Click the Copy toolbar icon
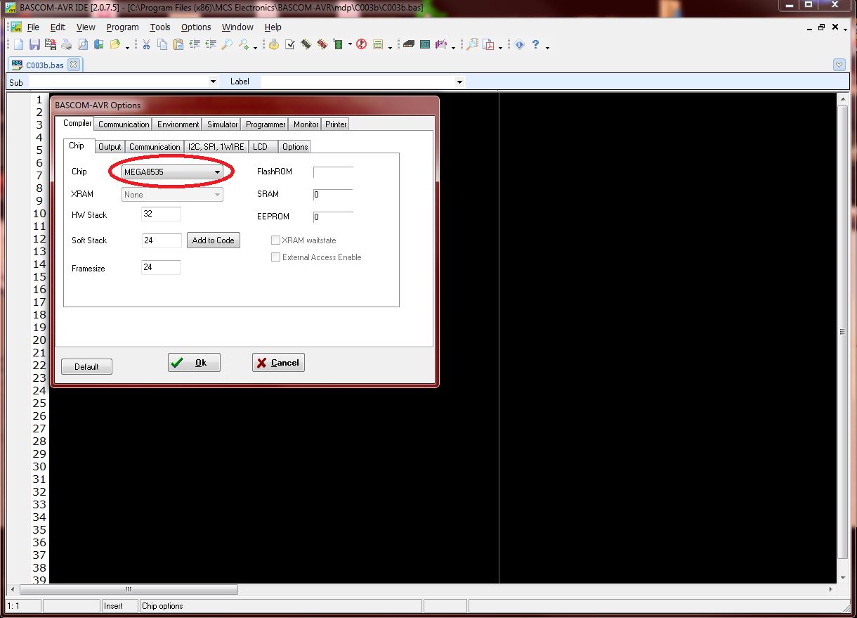This screenshot has width=857, height=618. pyautogui.click(x=162, y=45)
